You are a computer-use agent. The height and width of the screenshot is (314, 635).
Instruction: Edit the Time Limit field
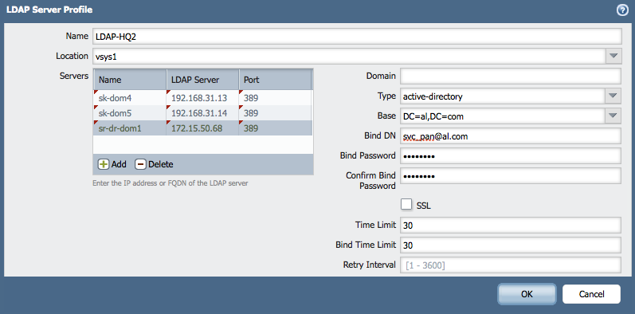coord(510,226)
